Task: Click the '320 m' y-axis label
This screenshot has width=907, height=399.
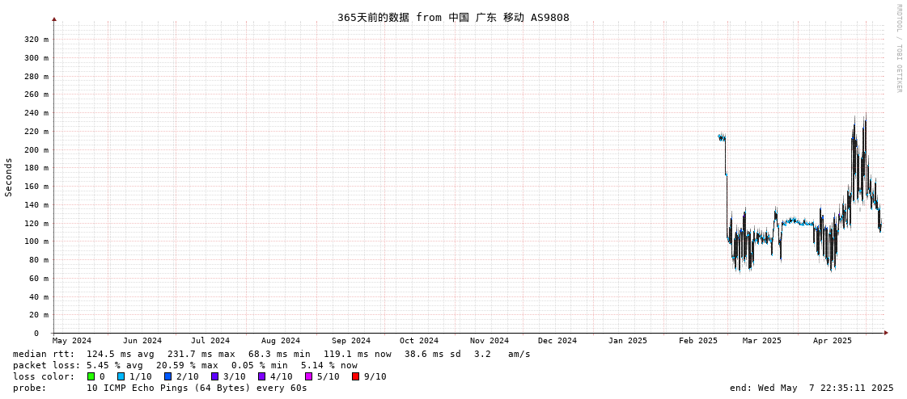Action: 36,40
